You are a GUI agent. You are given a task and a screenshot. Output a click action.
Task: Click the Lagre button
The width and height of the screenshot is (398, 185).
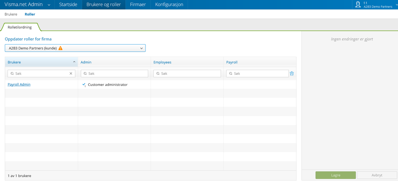click(x=335, y=175)
